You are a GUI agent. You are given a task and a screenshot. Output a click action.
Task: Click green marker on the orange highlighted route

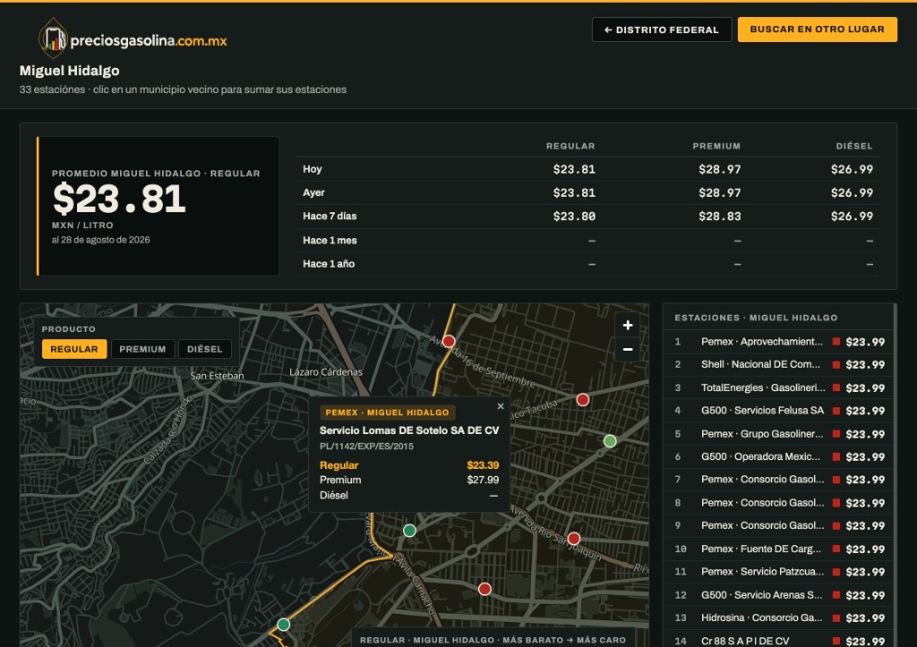click(284, 625)
